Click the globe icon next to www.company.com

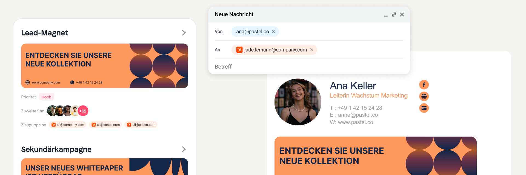[28, 82]
